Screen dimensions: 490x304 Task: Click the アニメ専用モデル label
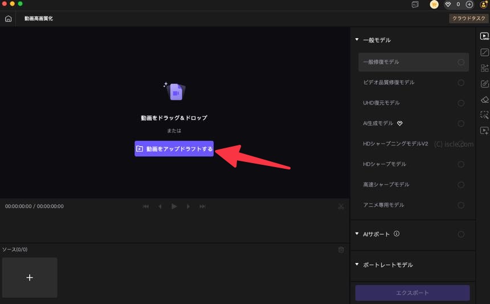tap(383, 205)
